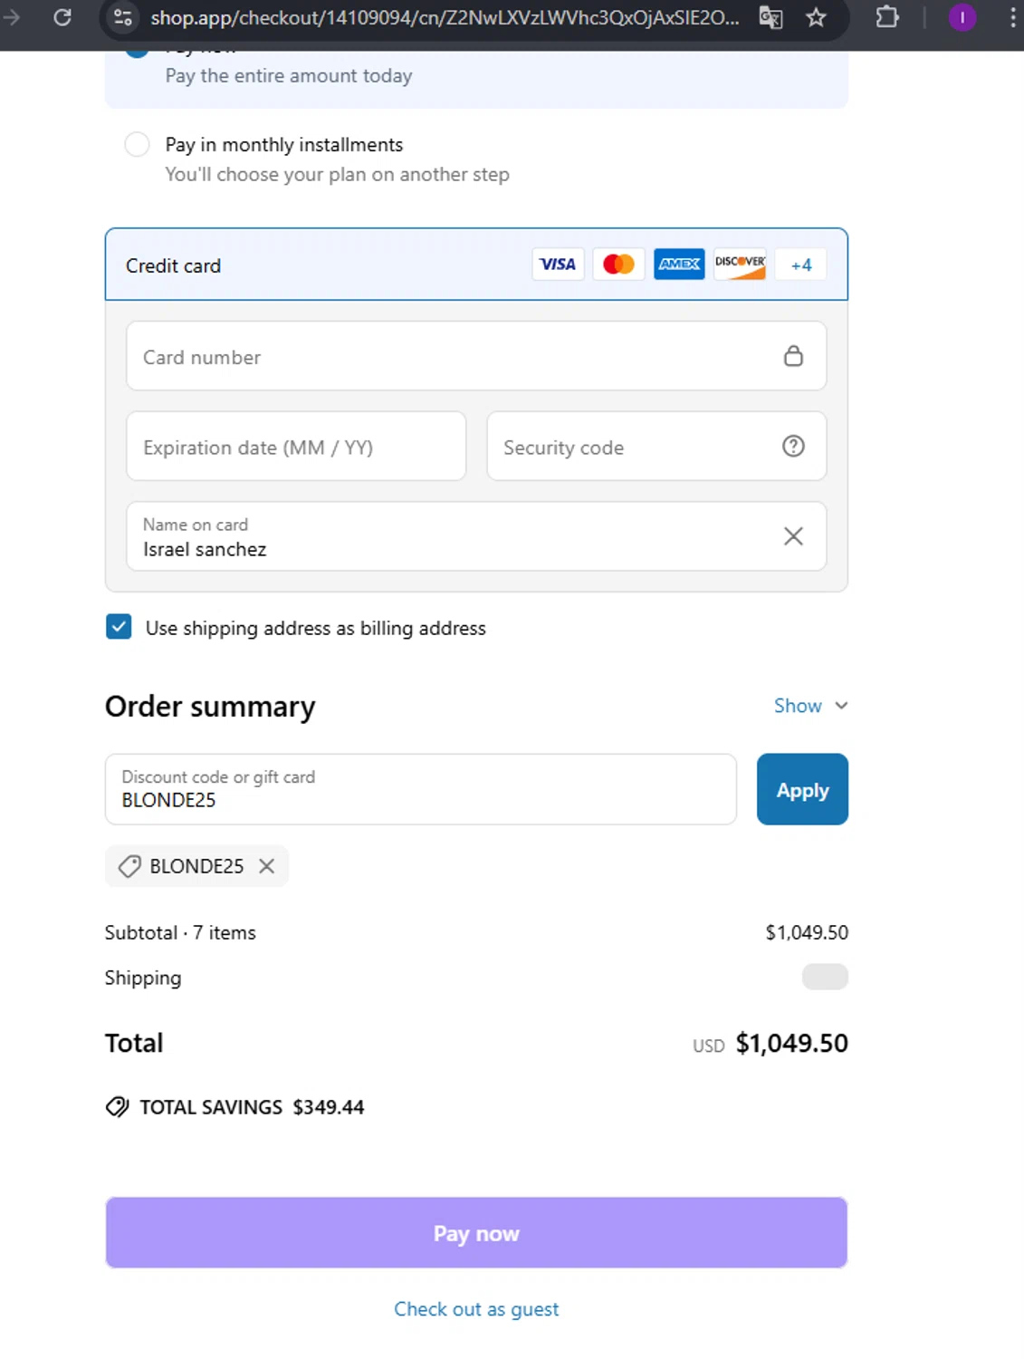The height and width of the screenshot is (1359, 1024).
Task: Remove the BLONDE25 discount tag
Action: click(x=266, y=866)
